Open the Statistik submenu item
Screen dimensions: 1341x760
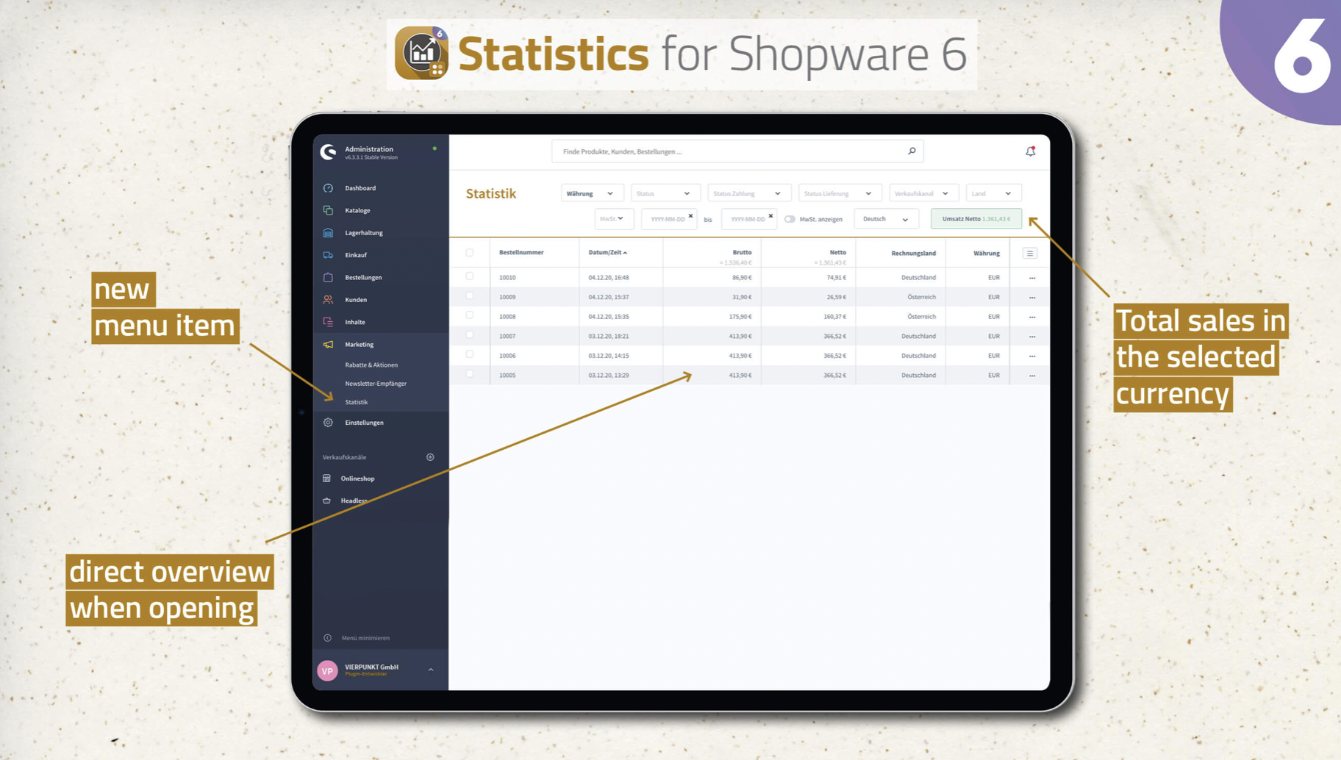point(357,402)
